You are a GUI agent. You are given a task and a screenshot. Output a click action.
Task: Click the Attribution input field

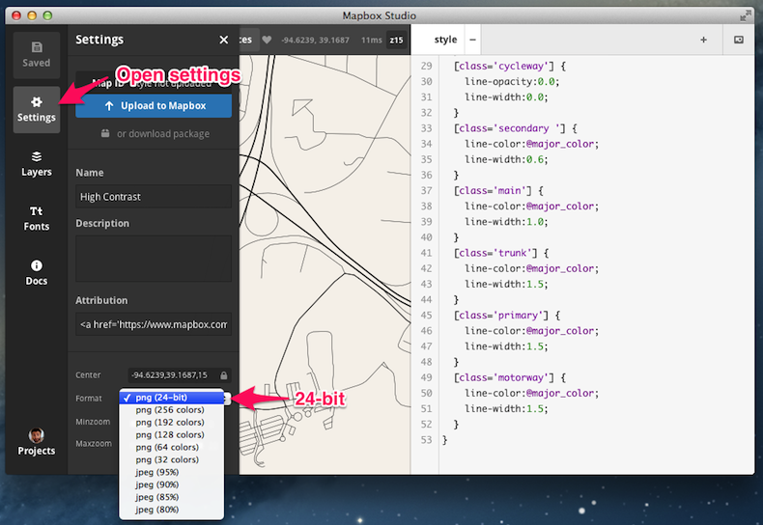pyautogui.click(x=154, y=324)
